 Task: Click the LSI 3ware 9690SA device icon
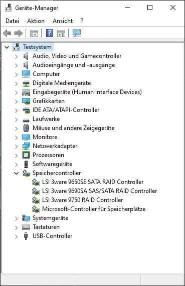(x=36, y=191)
